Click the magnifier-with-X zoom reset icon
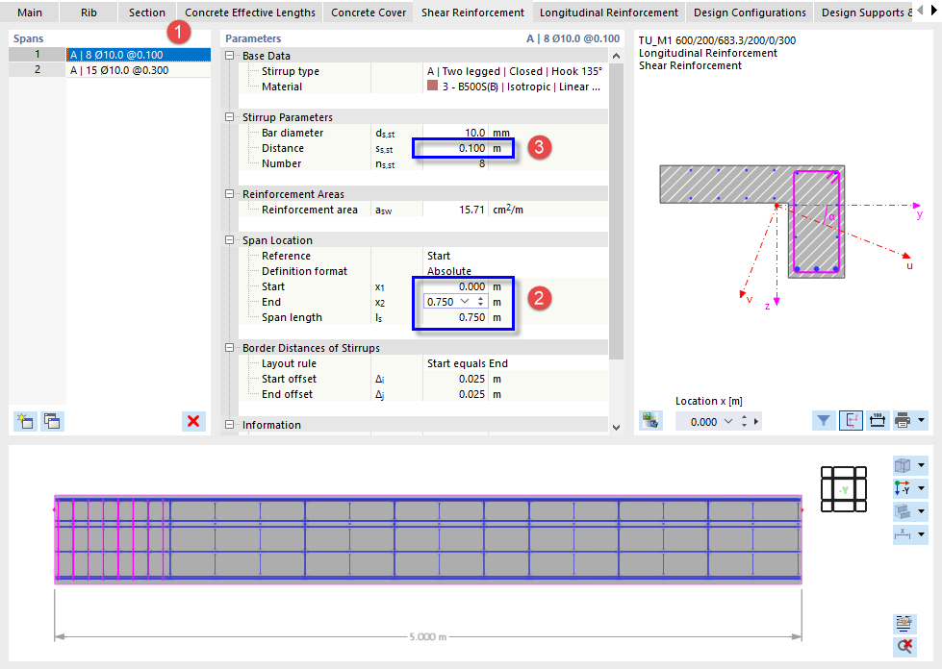Viewport: 942px width, 669px height. pyautogui.click(x=904, y=646)
